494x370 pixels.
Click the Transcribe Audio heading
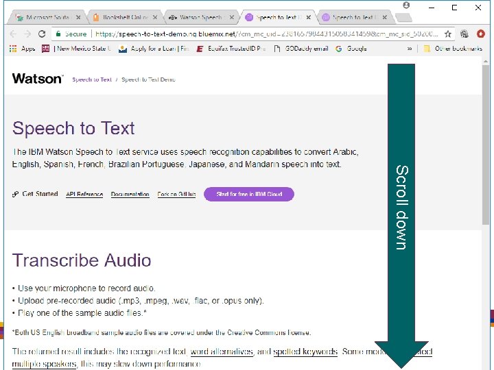pos(82,260)
